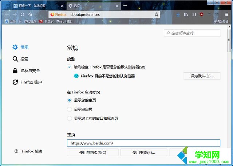Click the vertical scrollbar thumb

[x=229, y=40]
